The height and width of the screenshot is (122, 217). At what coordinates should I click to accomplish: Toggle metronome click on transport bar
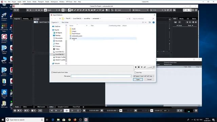coord(178,110)
